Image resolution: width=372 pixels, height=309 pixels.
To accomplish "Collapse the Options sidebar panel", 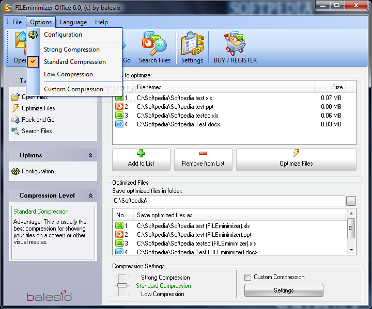I will 90,155.
